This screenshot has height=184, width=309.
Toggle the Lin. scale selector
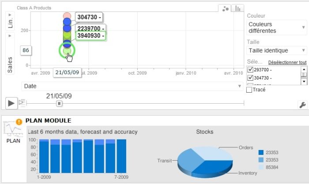10,21
